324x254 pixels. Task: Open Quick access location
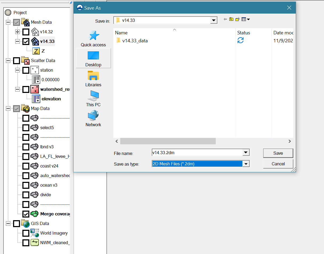[x=93, y=38]
